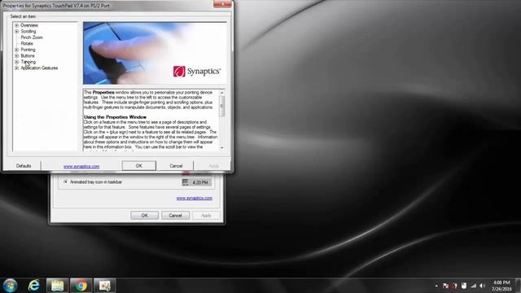Open File Explorer from taskbar
Viewport: 521px width, 293px height.
point(57,286)
